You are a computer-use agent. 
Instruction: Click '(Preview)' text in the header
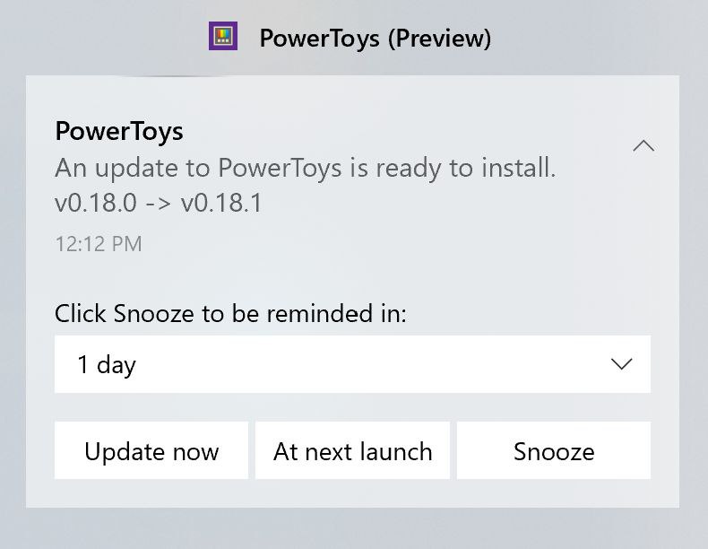[x=439, y=39]
